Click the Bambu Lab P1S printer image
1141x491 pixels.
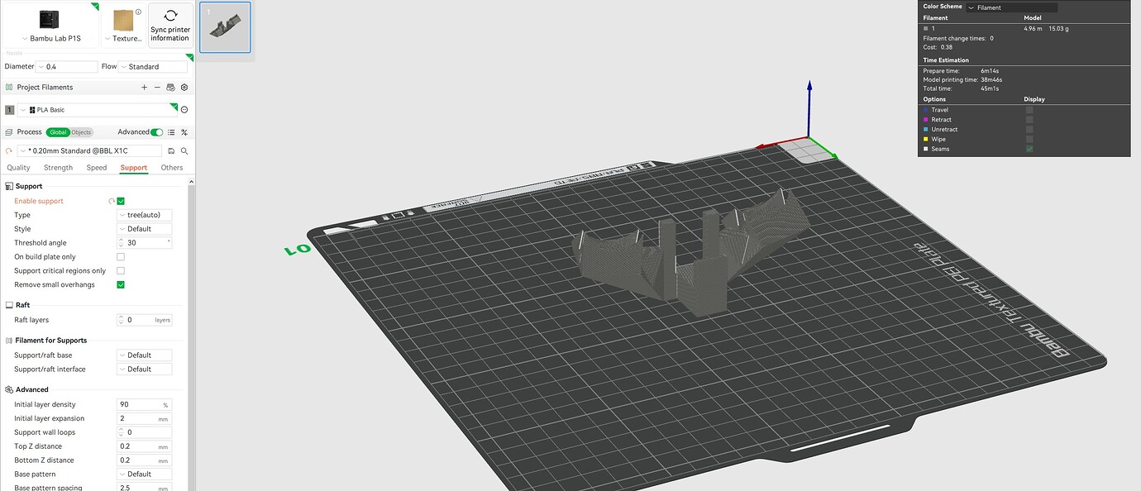pyautogui.click(x=48, y=20)
